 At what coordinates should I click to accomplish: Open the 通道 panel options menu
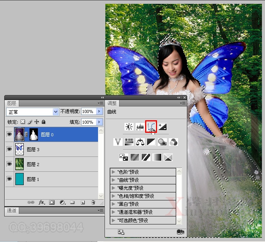(101, 210)
